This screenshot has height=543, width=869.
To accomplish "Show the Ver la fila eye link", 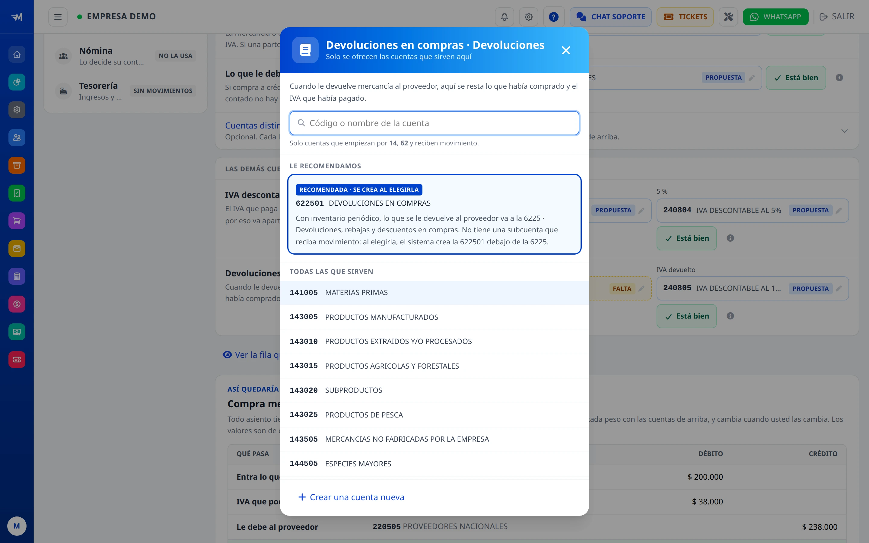I will tap(251, 355).
